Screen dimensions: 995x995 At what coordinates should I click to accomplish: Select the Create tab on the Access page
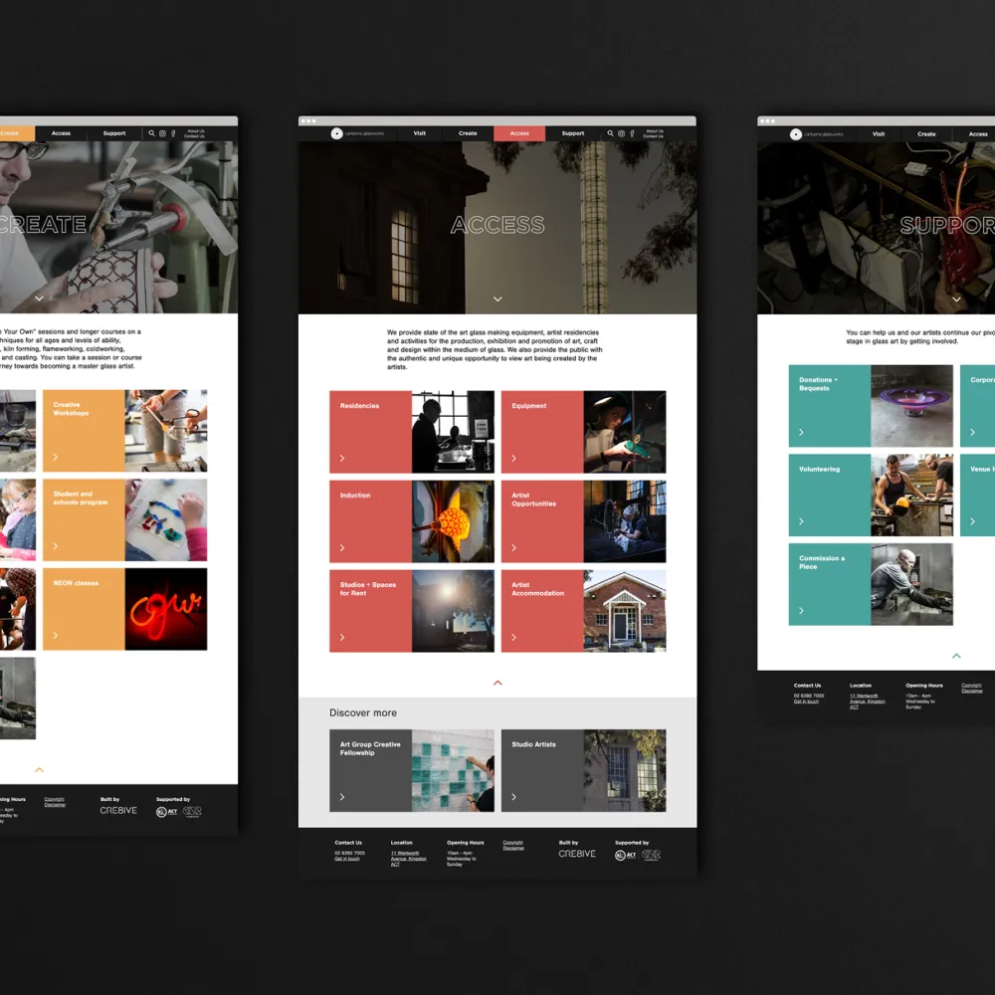(x=468, y=133)
